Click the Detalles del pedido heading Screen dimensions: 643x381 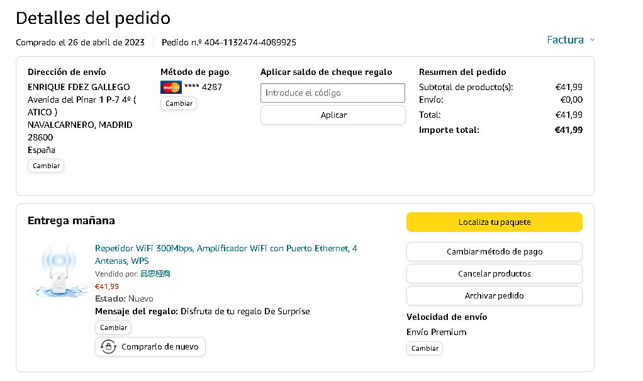point(93,18)
